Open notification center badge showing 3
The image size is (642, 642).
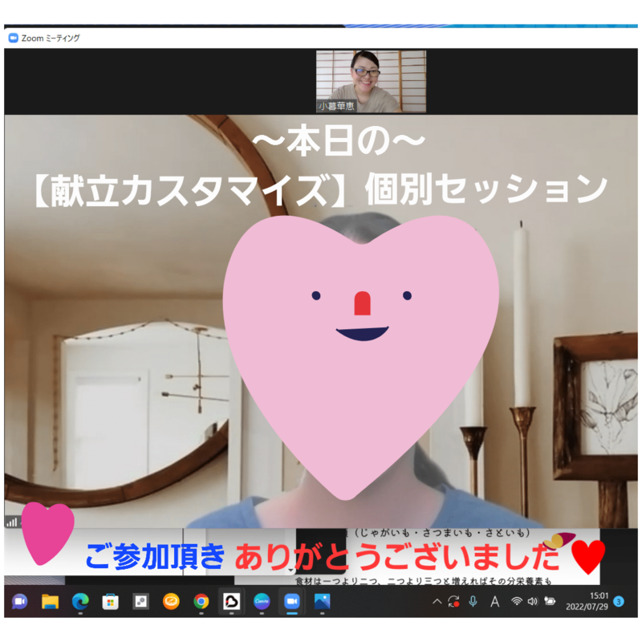tap(619, 601)
